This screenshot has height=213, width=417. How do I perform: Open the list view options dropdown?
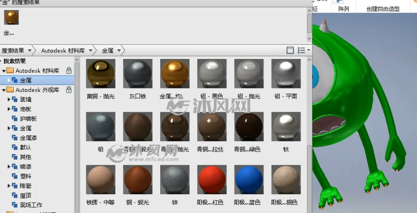pyautogui.click(x=304, y=50)
